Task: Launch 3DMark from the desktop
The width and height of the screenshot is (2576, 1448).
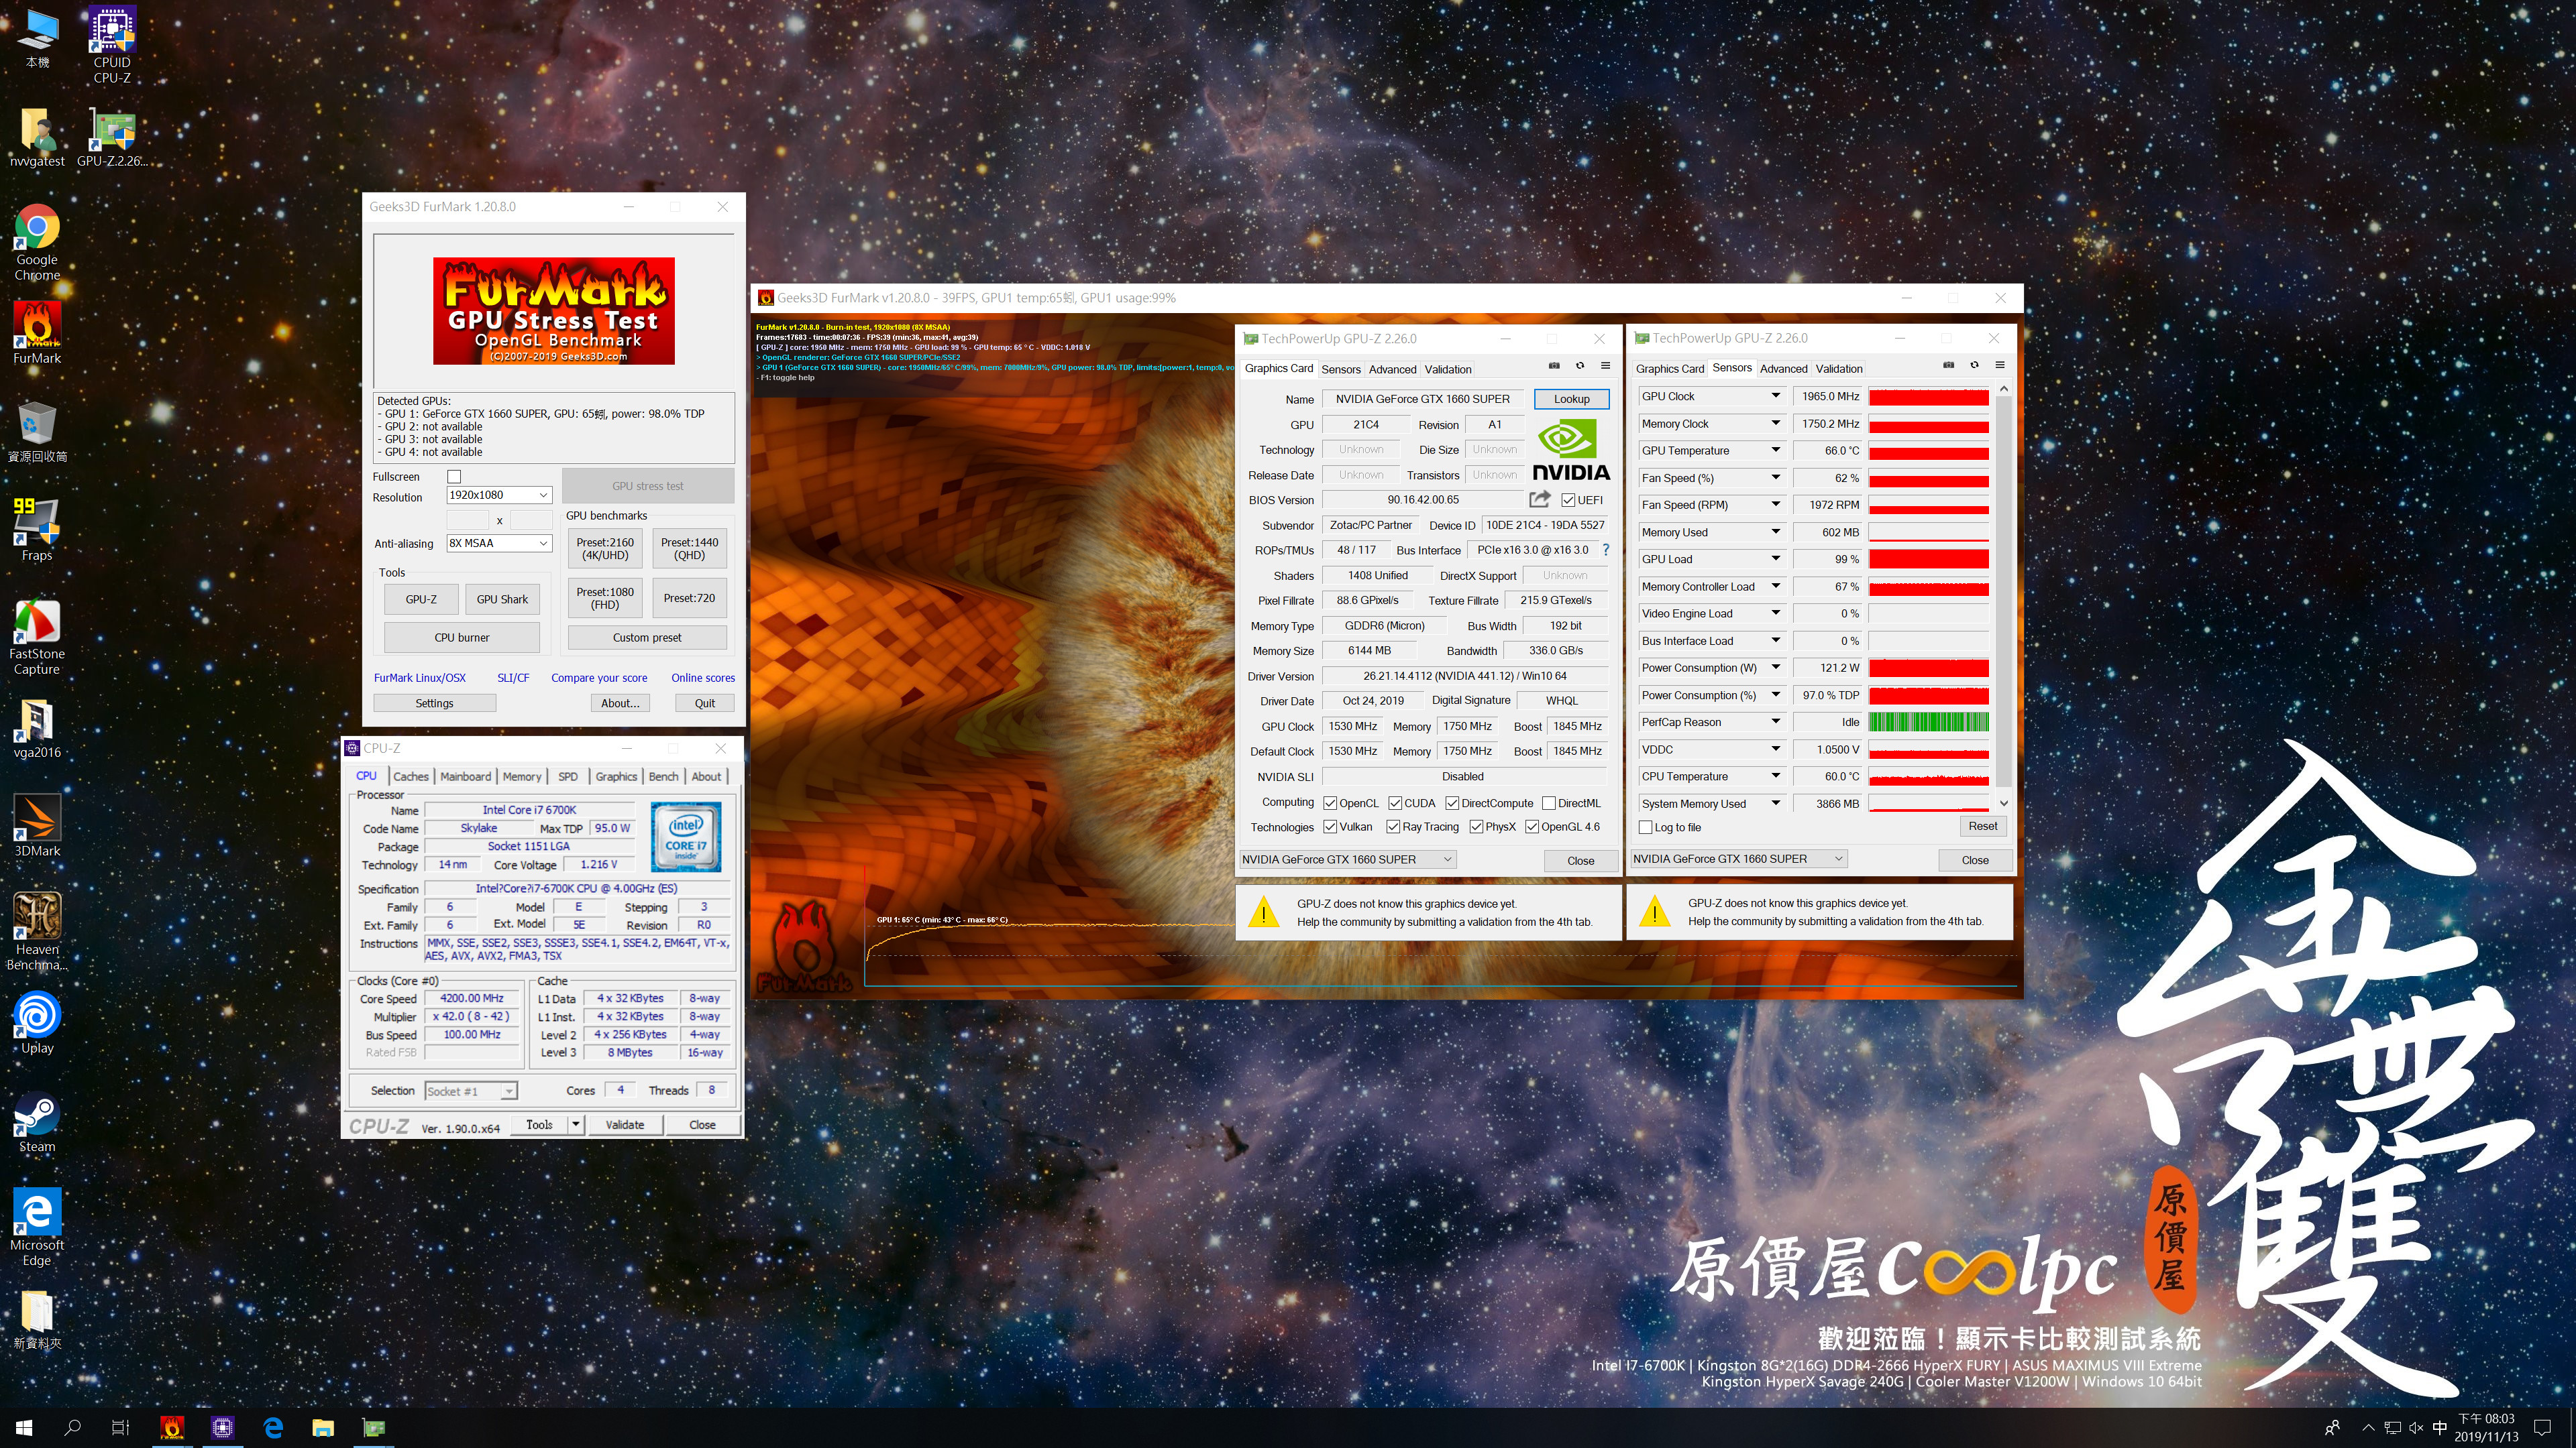Action: 37,825
